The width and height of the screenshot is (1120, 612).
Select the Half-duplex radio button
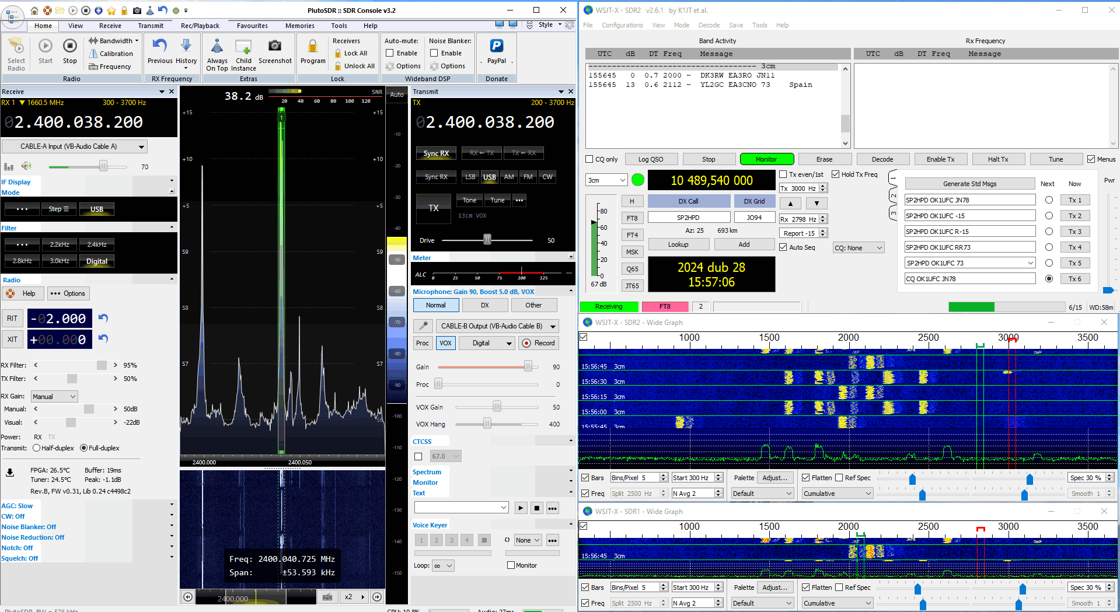pyautogui.click(x=37, y=448)
